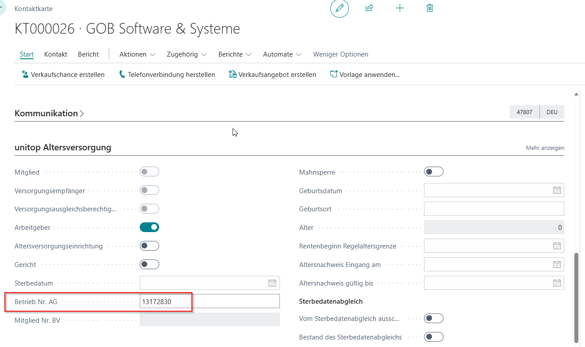Click the plus icon to create new contact

tap(400, 8)
